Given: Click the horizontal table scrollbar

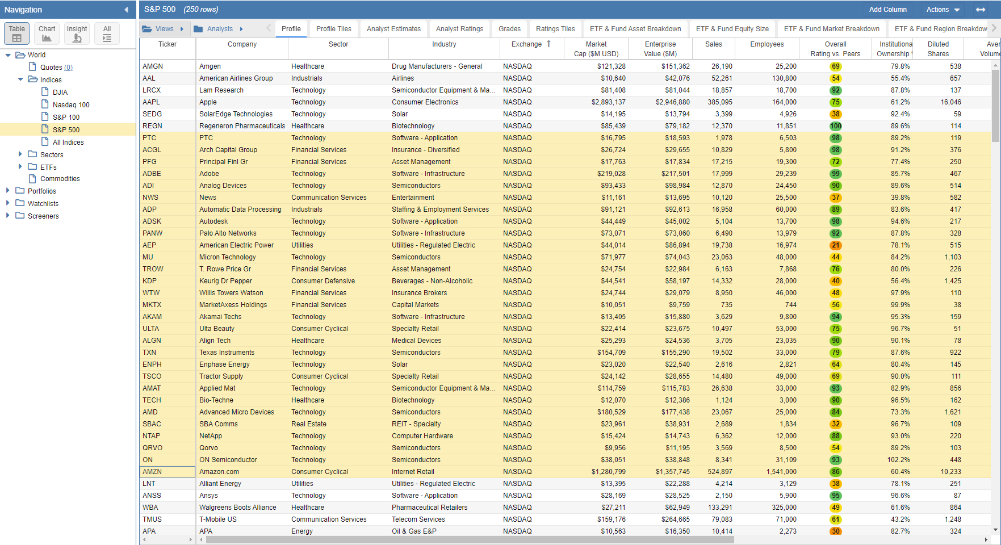Looking at the screenshot, I should (470, 540).
